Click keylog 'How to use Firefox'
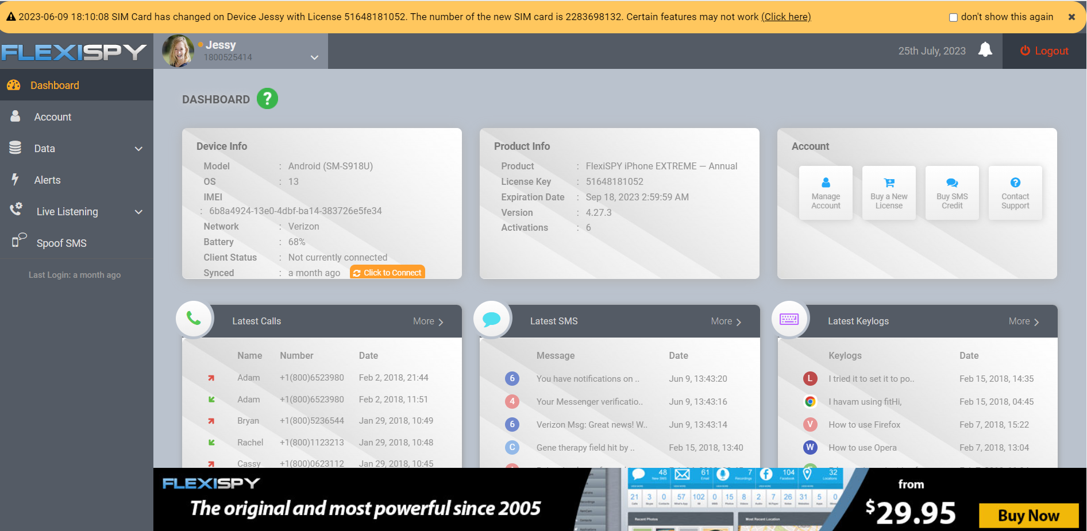 (x=864, y=425)
